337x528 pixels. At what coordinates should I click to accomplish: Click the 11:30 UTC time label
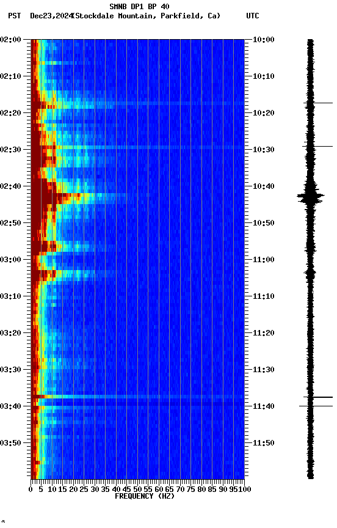tap(264, 370)
